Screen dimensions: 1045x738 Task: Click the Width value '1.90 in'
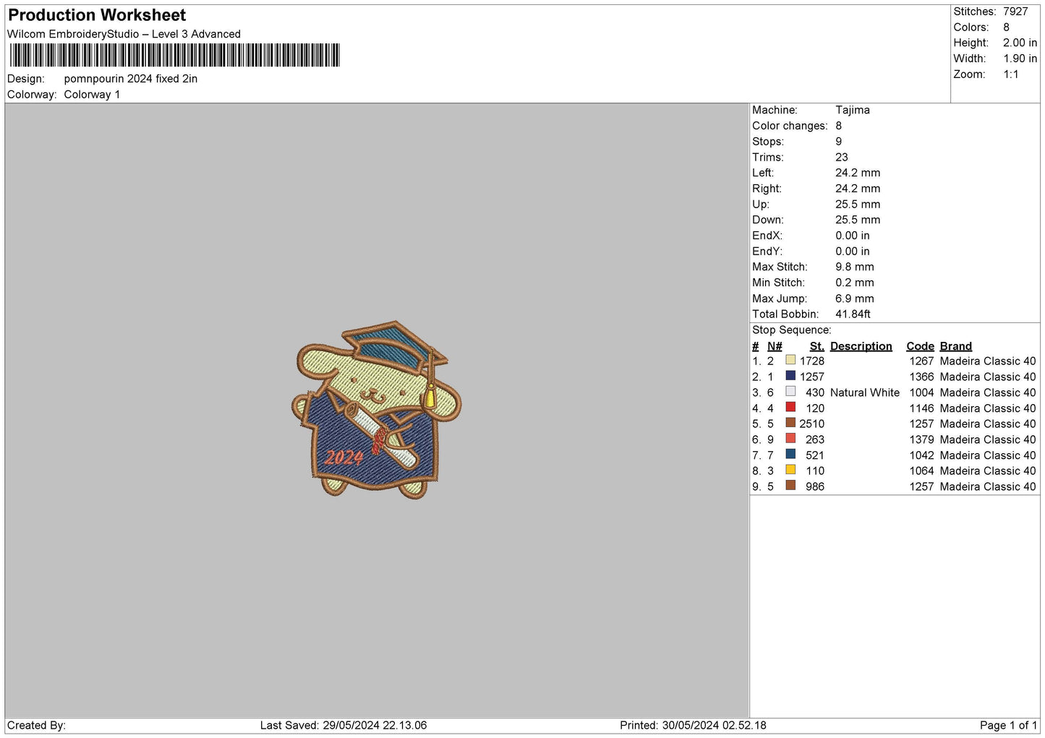(1020, 59)
